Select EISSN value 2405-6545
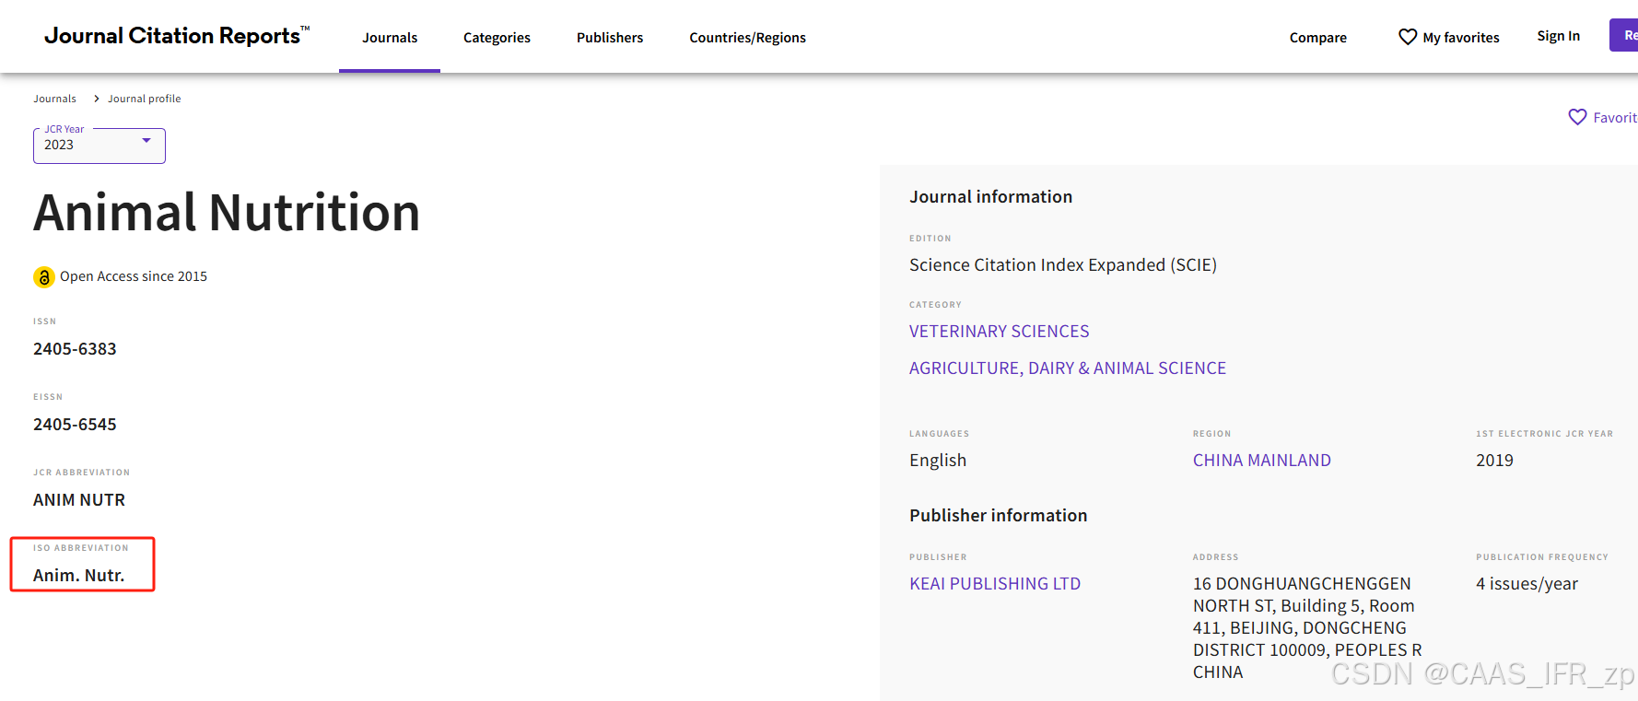 pyautogui.click(x=75, y=425)
